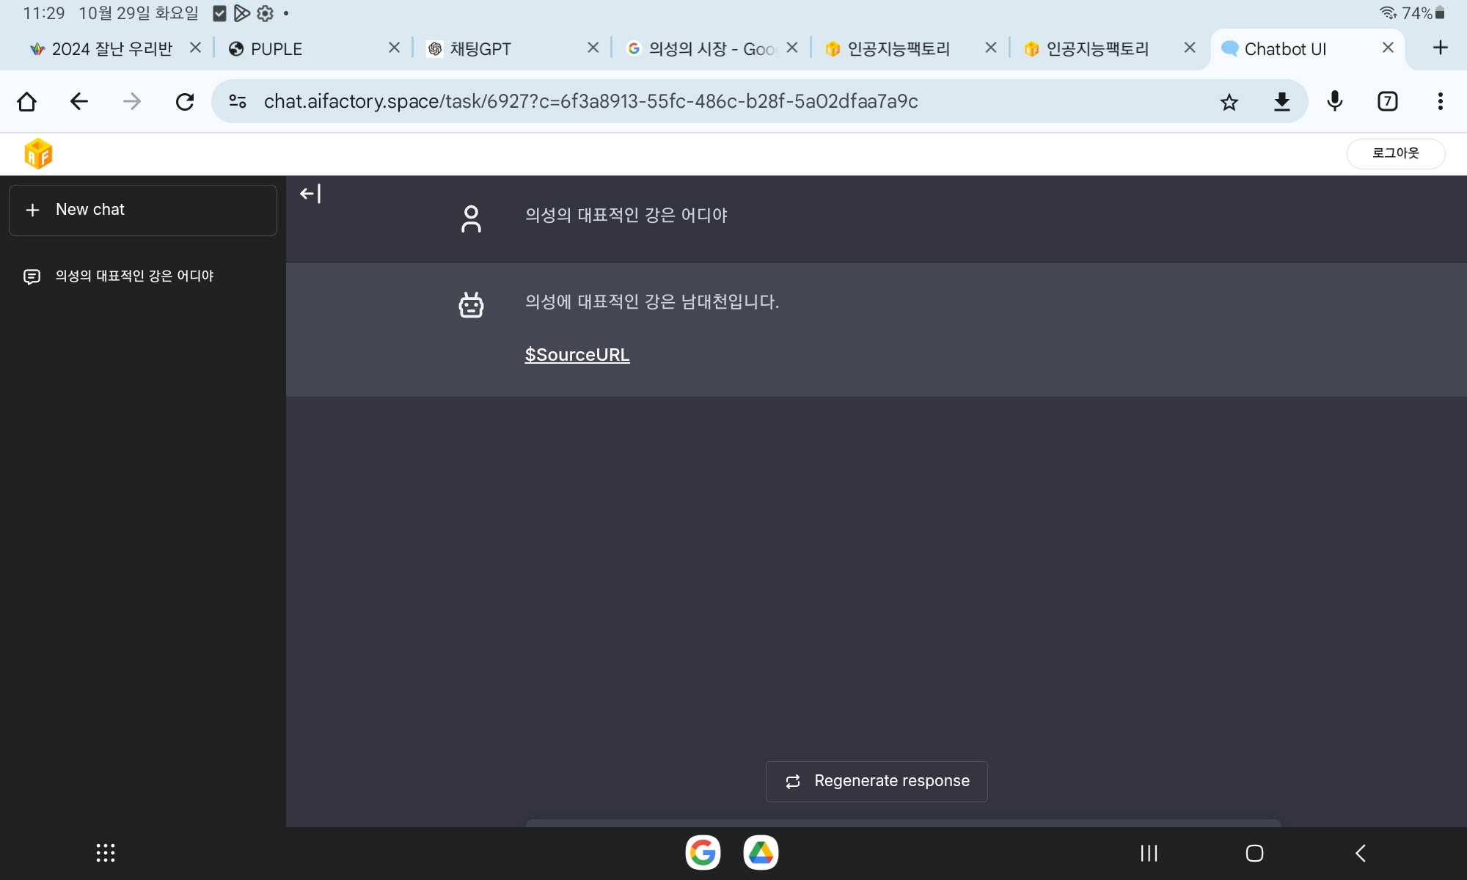Image resolution: width=1467 pixels, height=880 pixels.
Task: Open Chrome three-dot overflow menu
Action: pos(1440,101)
